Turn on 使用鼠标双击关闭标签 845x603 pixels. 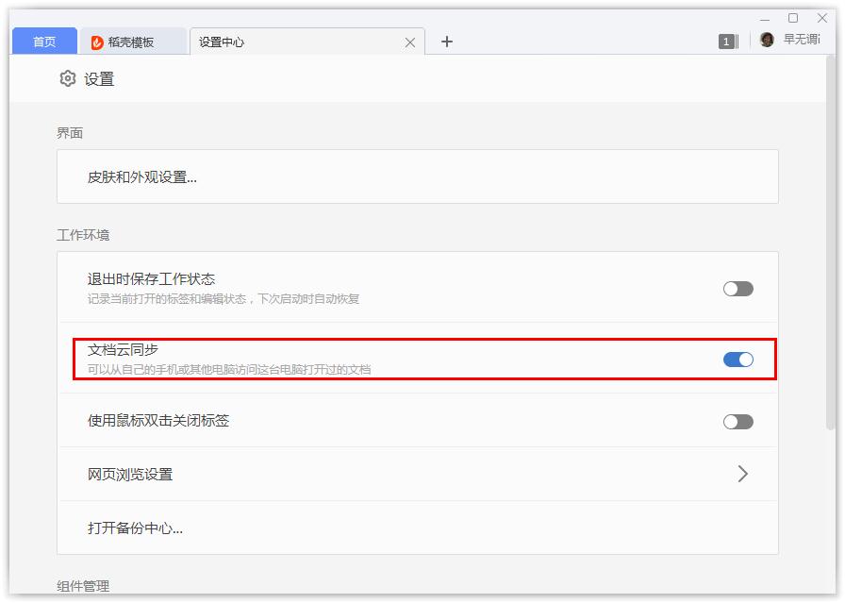click(x=737, y=421)
